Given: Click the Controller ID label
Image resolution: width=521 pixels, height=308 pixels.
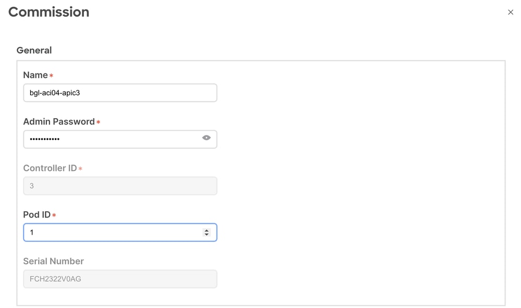Looking at the screenshot, I should 50,168.
